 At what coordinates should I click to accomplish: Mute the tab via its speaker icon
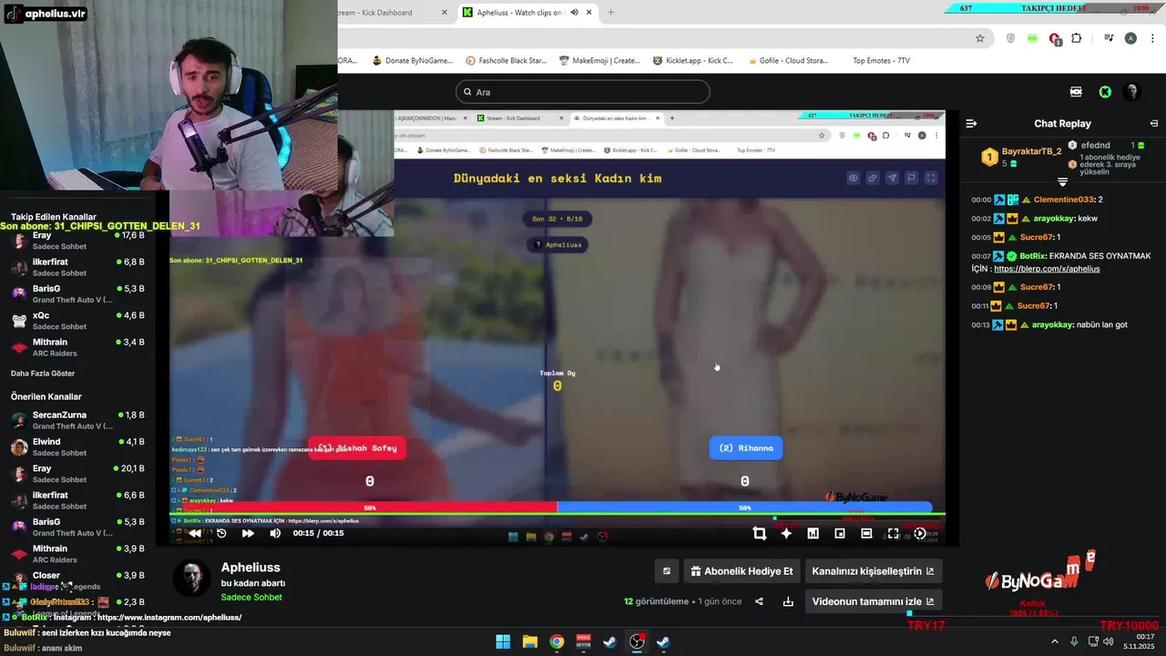574,13
